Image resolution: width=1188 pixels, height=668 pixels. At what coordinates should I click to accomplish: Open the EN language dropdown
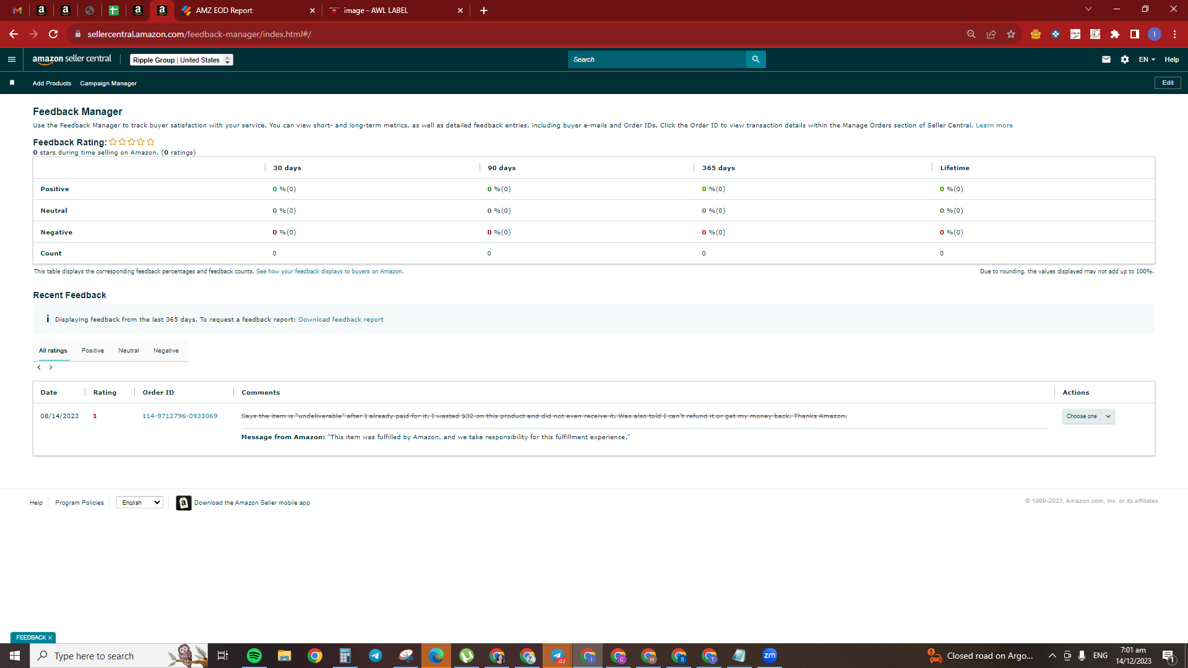tap(1147, 59)
